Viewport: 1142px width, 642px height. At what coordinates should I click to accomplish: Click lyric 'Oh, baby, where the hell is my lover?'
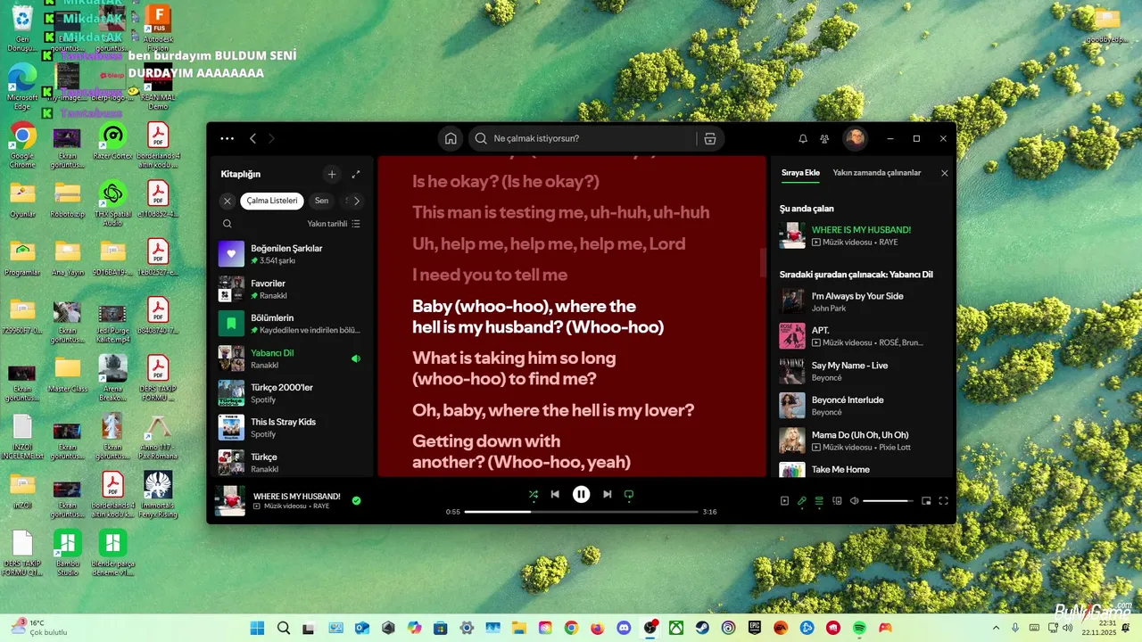point(553,410)
